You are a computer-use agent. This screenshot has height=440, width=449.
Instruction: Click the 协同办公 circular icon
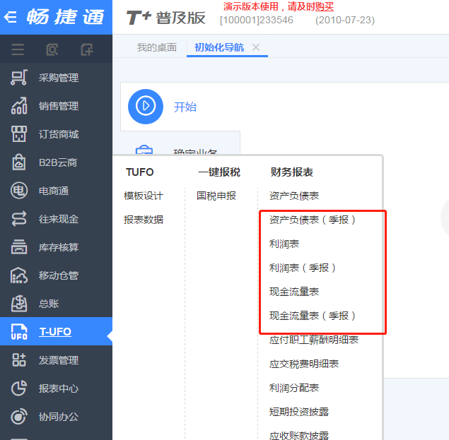point(19,417)
